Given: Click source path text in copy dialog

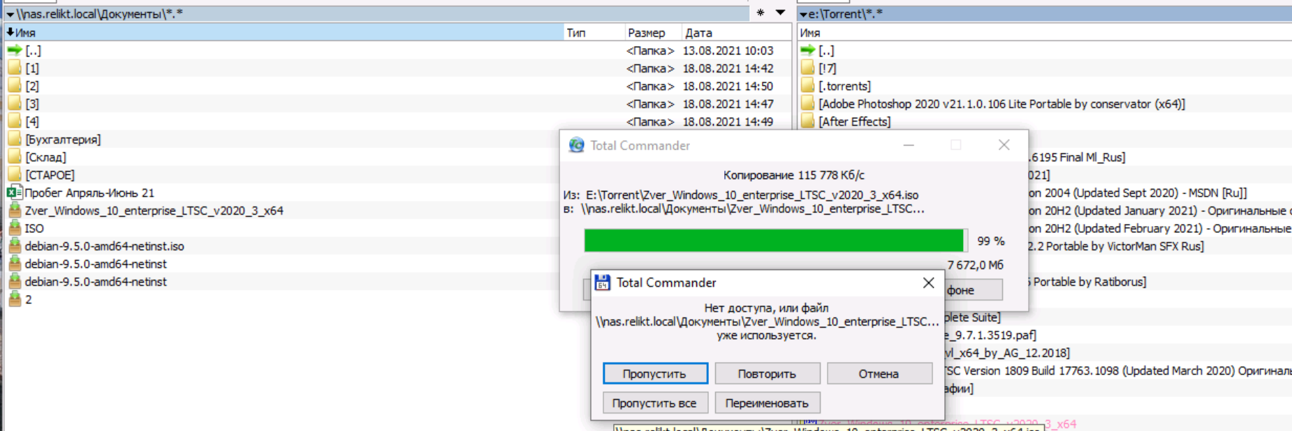Looking at the screenshot, I should (x=752, y=195).
